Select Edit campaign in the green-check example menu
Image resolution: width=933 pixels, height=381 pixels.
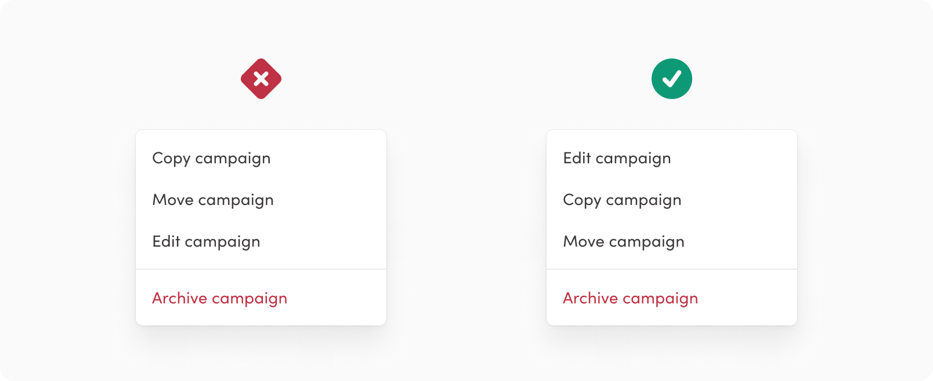[617, 159]
